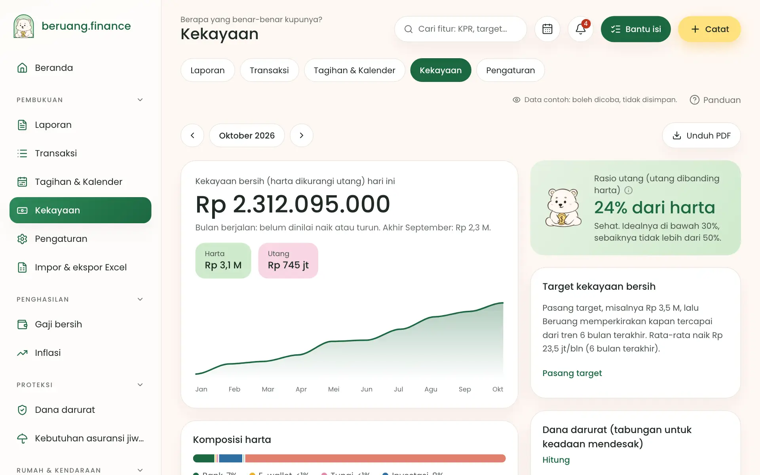Screen dimensions: 760x475
Task: Click the green Harta Rp 3,1 M chip
Action: [x=223, y=260]
